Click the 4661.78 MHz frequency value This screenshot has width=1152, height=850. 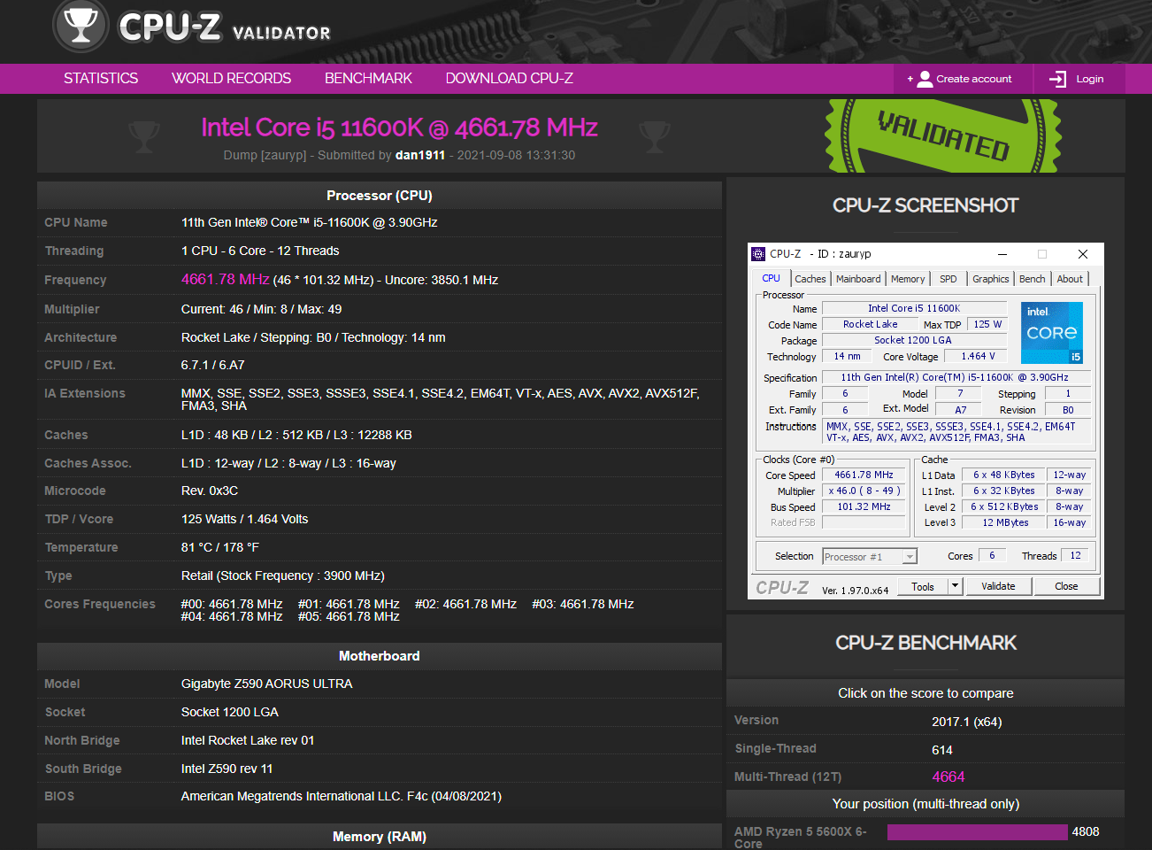pyautogui.click(x=226, y=280)
